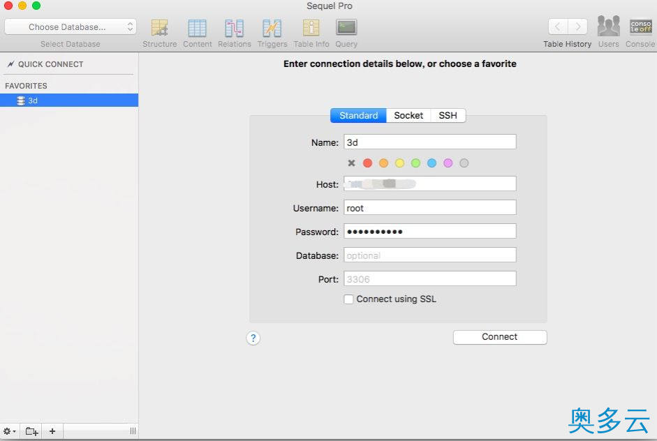This screenshot has width=657, height=441.
Task: Pick the blue color swatch
Action: 431,163
